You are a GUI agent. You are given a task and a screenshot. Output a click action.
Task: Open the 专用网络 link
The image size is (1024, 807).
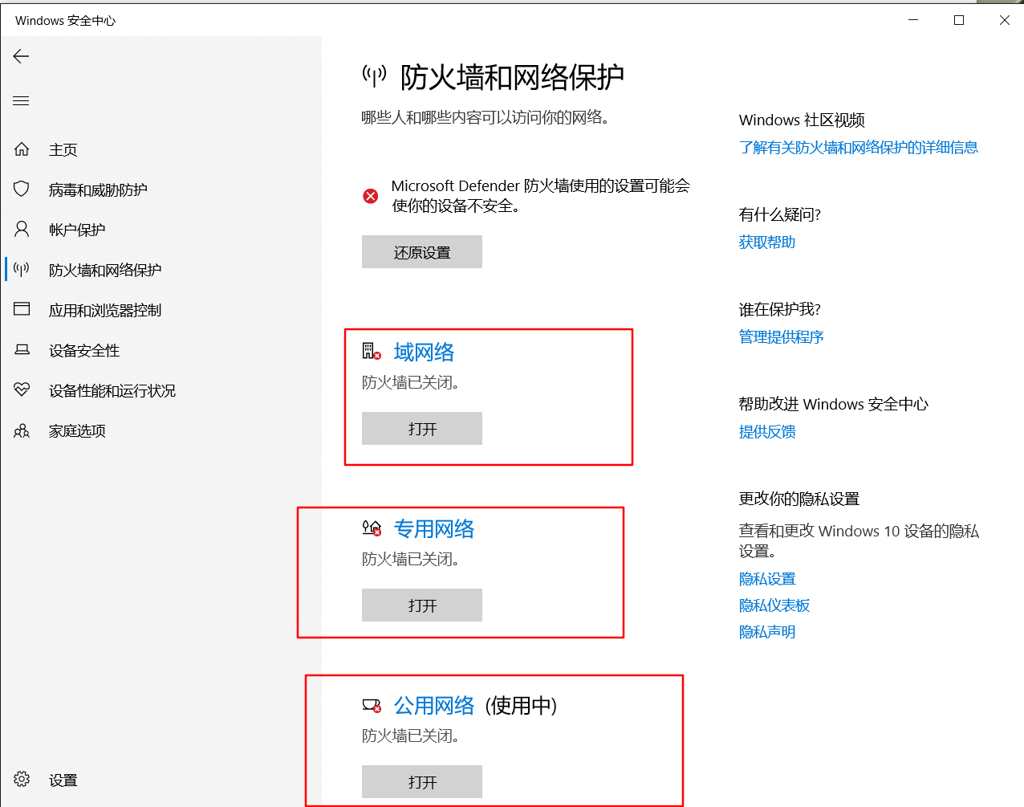pos(434,528)
